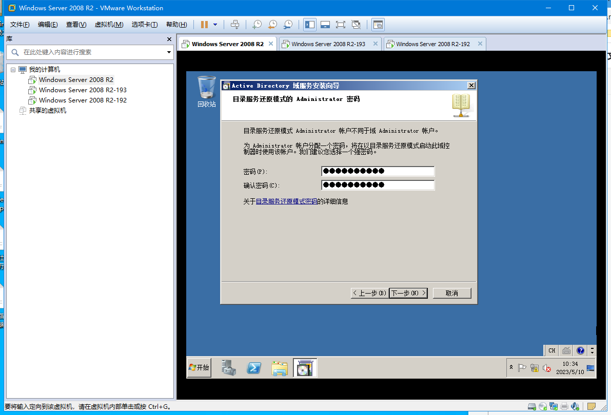Click the VMware hard disk status icon

pyautogui.click(x=532, y=406)
